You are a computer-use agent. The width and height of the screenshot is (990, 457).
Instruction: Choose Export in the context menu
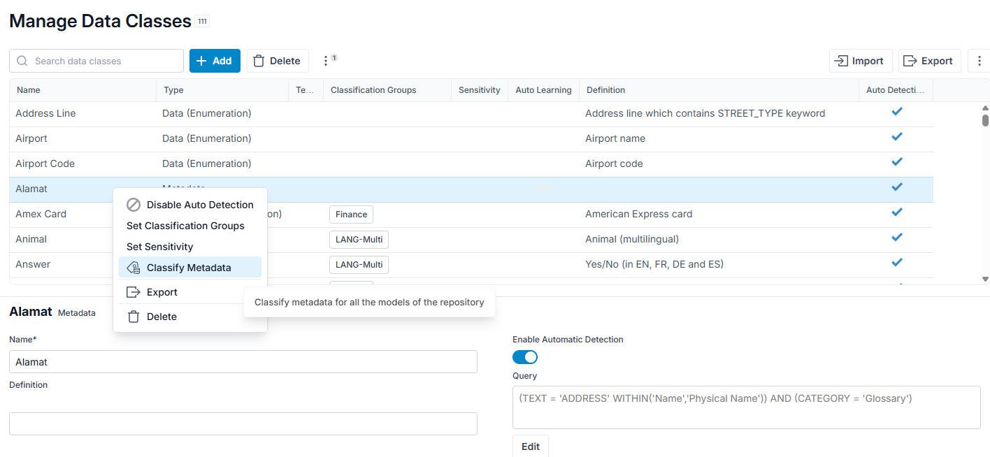point(190,292)
